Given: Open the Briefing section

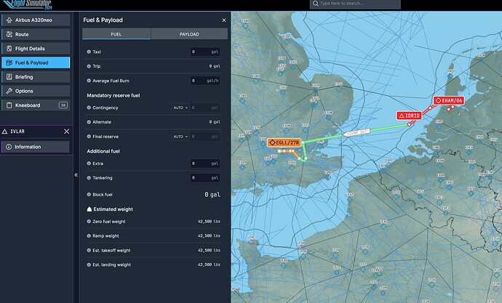Looking at the screenshot, I should [36, 77].
